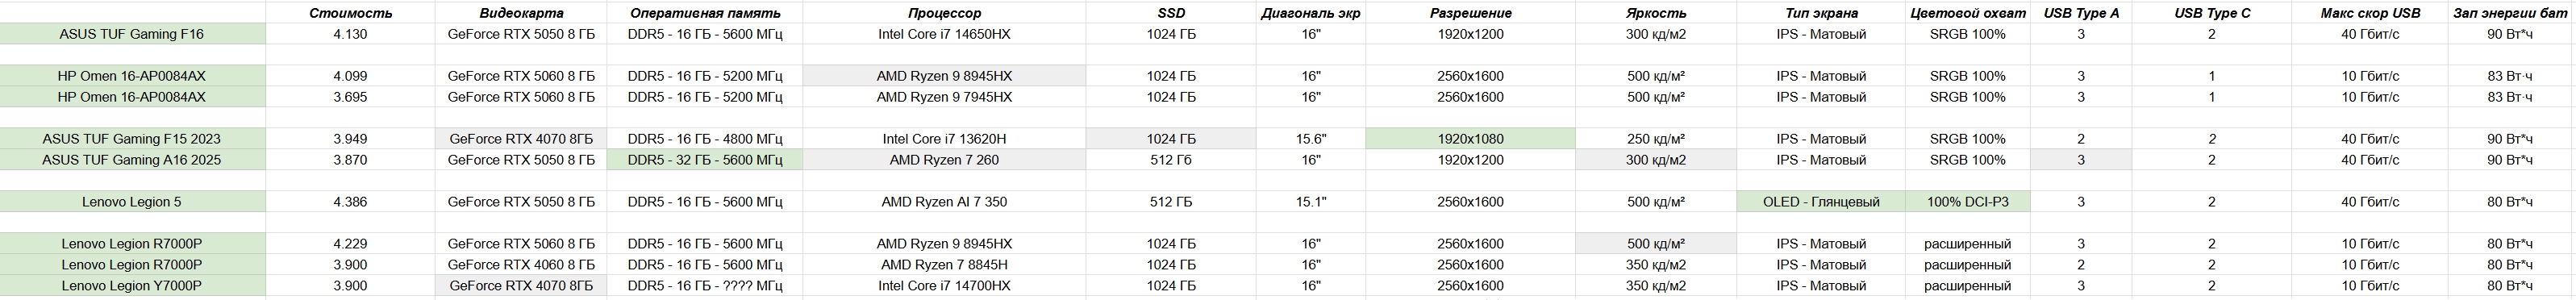Image resolution: width=2576 pixels, height=300 pixels.
Task: Click the ASUS TUF Gaming F15 2023 cell
Action: 132,139
